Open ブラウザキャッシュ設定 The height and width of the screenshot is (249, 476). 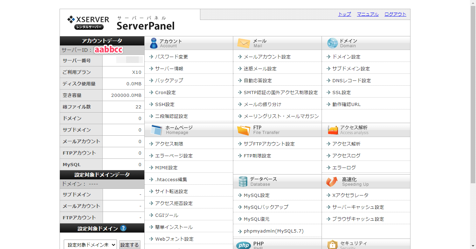point(358,219)
